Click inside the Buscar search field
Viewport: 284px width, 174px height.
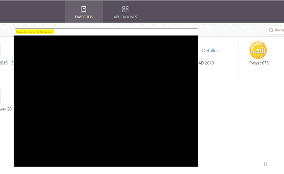pyautogui.click(x=279, y=30)
